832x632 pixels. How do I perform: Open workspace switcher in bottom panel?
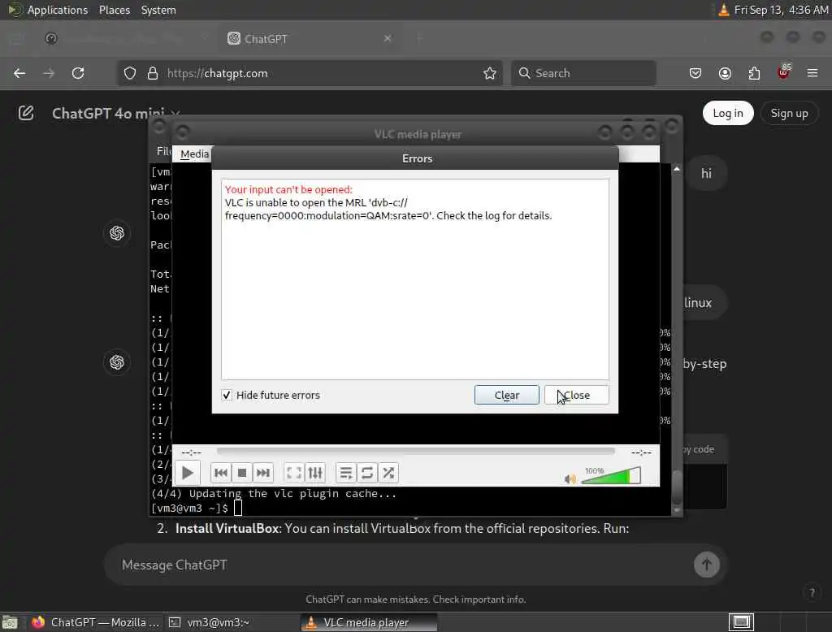pyautogui.click(x=741, y=621)
